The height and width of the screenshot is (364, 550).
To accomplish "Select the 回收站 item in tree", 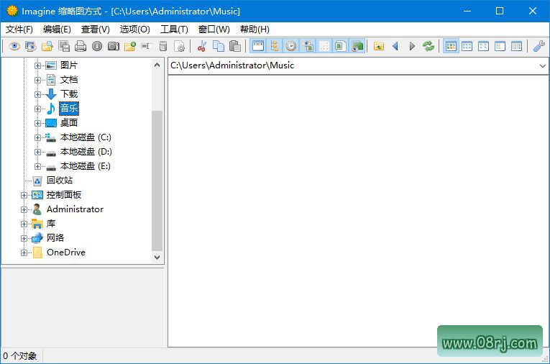I will point(59,181).
